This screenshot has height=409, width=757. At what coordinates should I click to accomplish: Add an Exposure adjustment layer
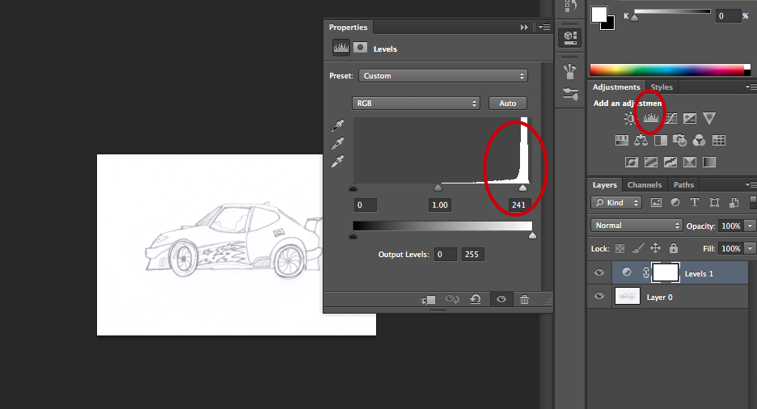tap(690, 118)
